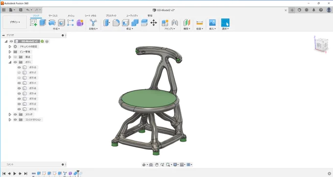Select the Extrude tool
Viewport: 333px width, 177px height.
tap(43, 23)
